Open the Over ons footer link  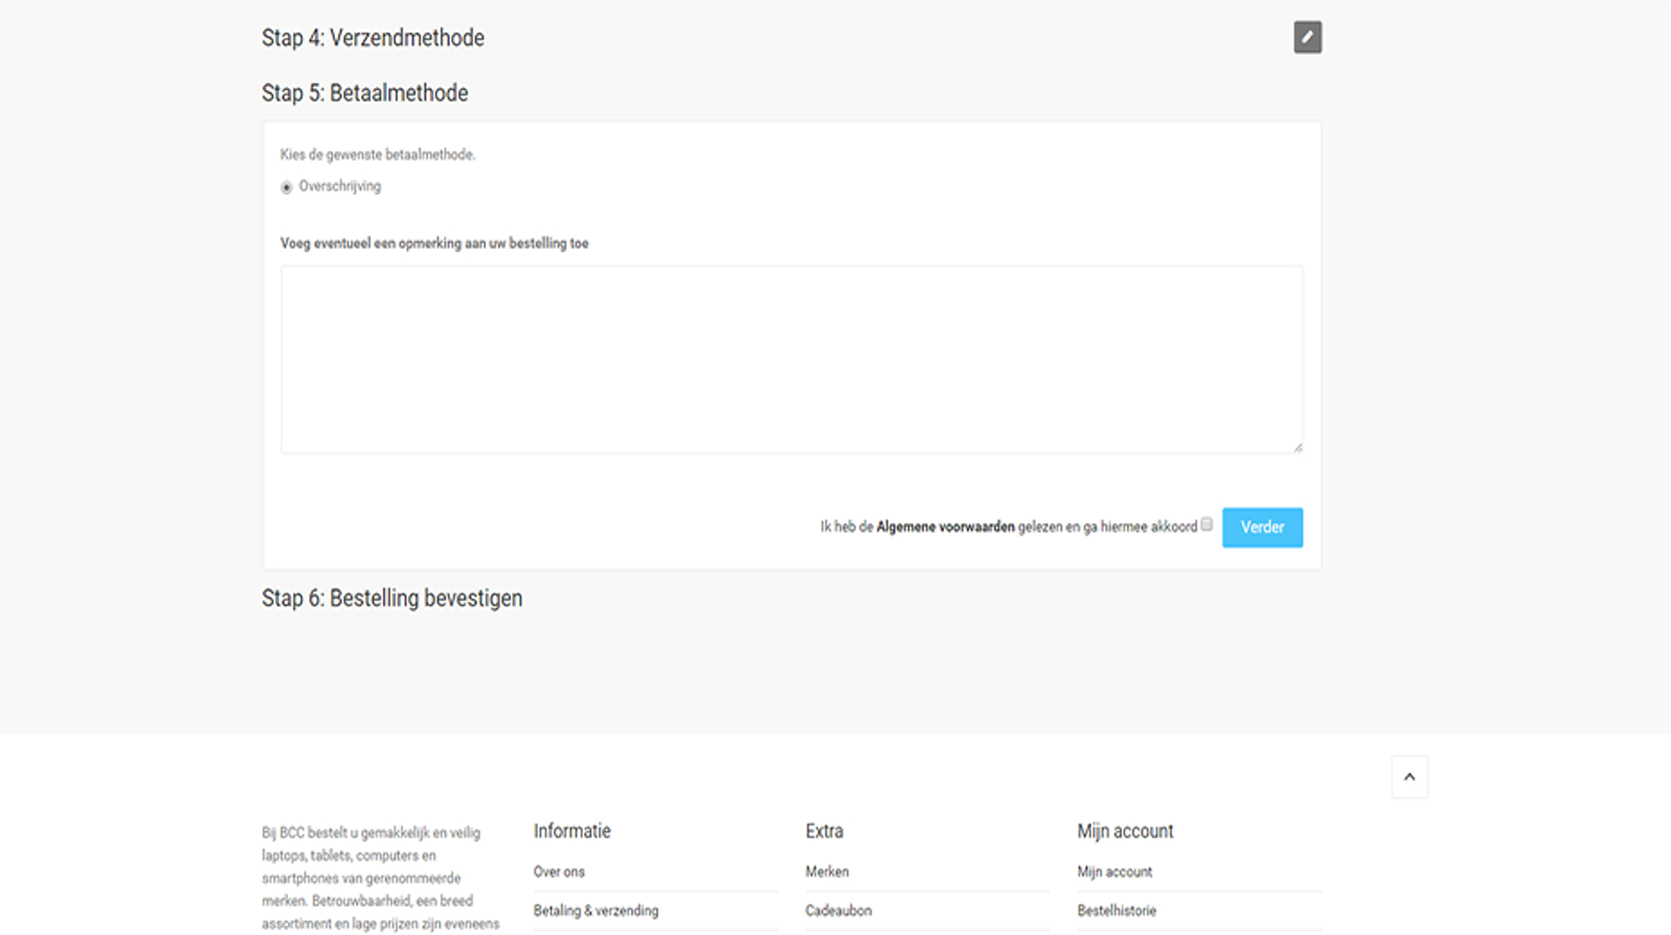coord(559,871)
